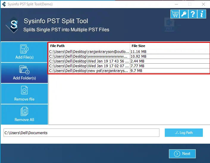This screenshot has width=210, height=163.
Task: Click the 9.7 MB size cell
Action: click(x=170, y=71)
